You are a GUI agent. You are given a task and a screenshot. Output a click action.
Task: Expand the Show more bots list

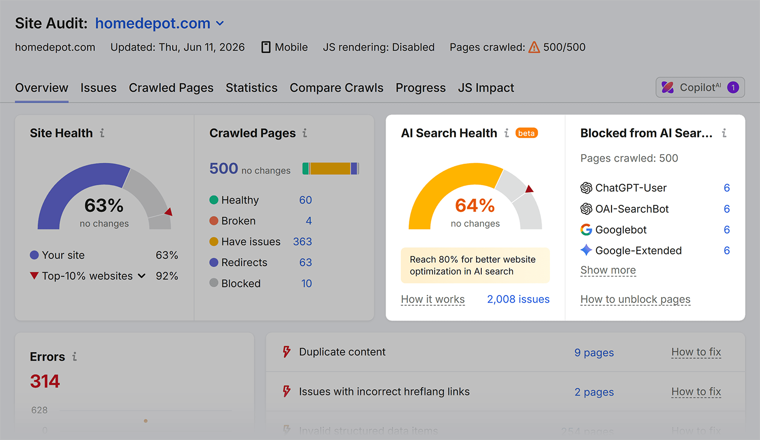pos(608,270)
